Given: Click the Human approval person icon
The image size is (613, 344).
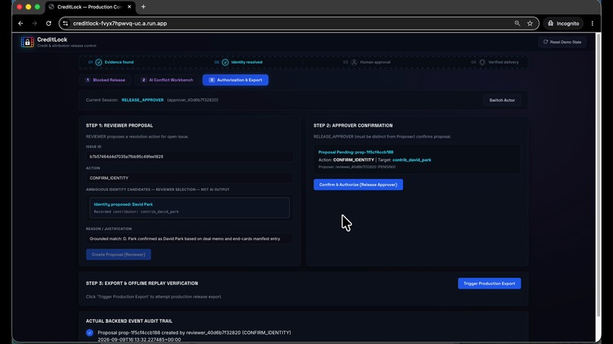Looking at the screenshot, I should click(x=354, y=62).
